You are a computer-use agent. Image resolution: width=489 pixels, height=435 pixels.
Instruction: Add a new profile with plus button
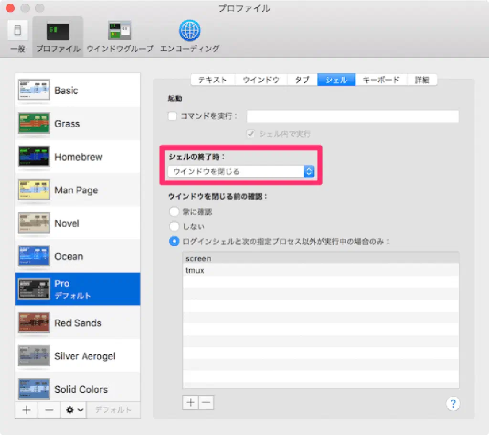point(27,410)
